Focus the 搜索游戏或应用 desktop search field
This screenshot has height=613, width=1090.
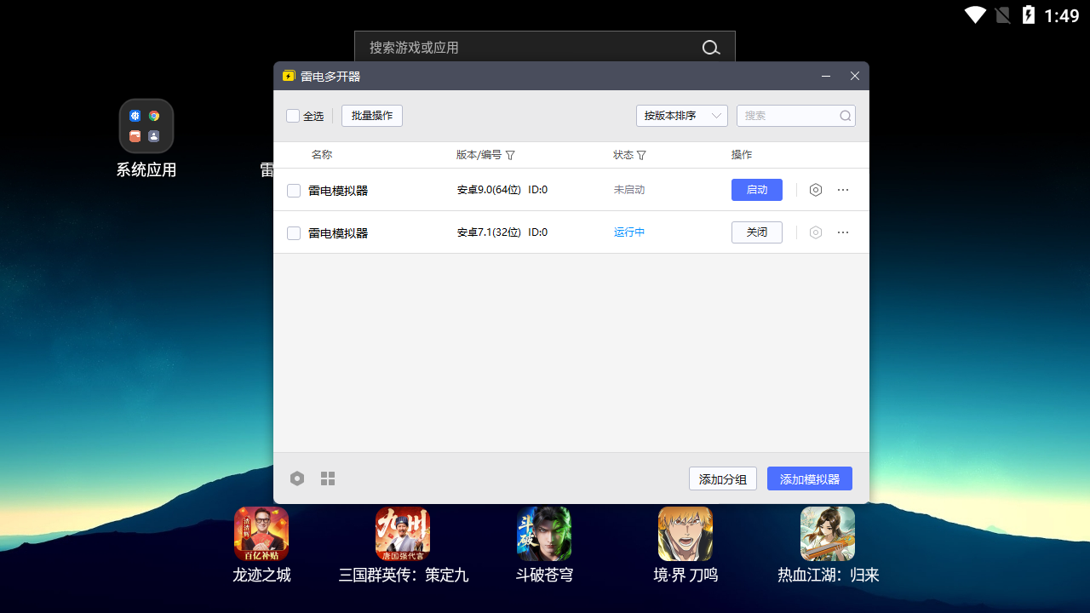[x=545, y=48]
